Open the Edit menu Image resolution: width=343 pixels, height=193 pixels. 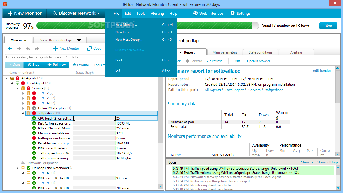128,13
